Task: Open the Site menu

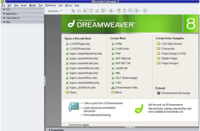Action: 61,5
